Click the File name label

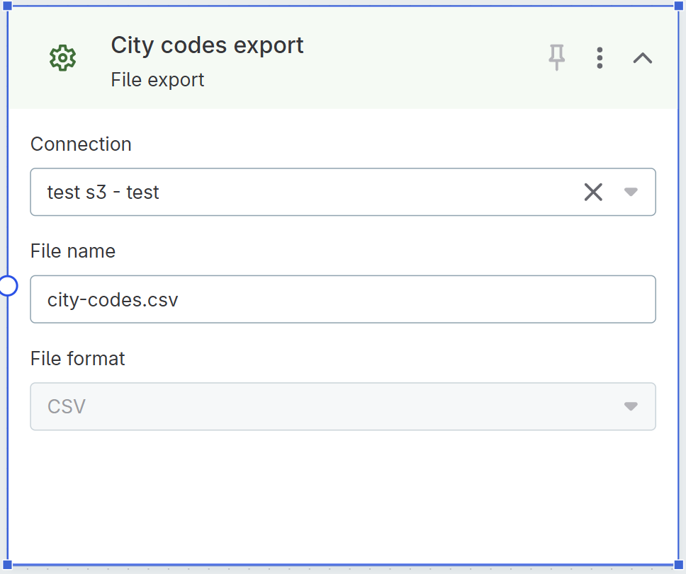[x=72, y=251]
